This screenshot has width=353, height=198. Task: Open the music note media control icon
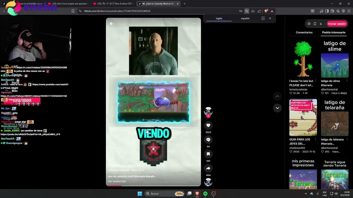tap(321, 11)
